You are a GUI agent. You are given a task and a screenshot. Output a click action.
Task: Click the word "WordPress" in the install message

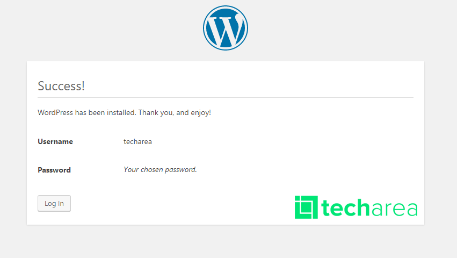pos(55,113)
